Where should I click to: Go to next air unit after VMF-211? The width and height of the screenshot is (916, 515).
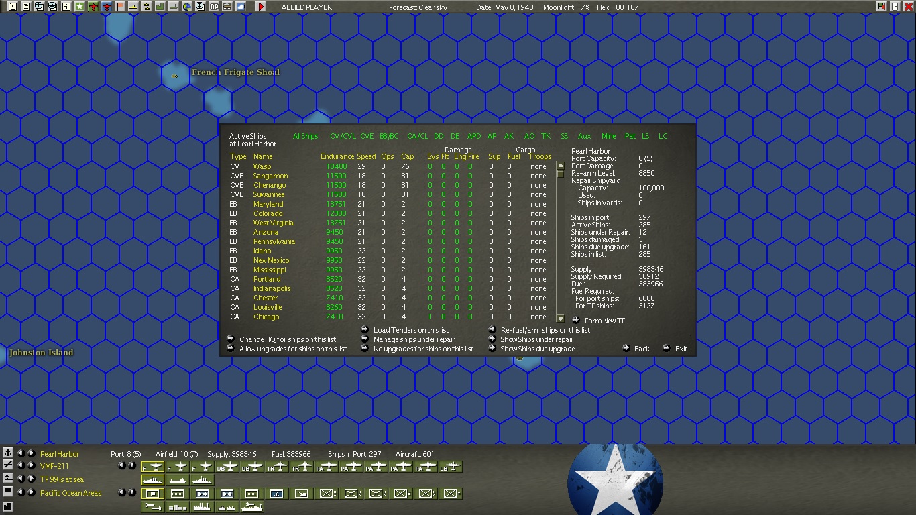tap(31, 466)
